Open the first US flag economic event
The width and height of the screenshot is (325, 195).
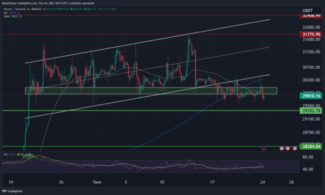(281, 149)
